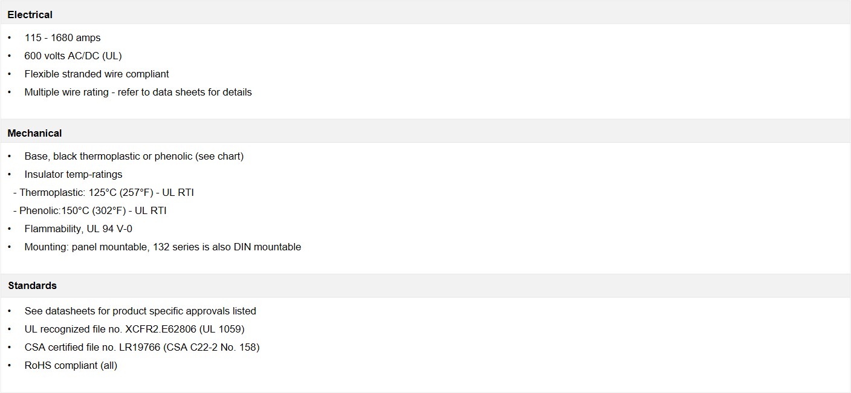
Task: Select the Standards section header
Action: 33,285
